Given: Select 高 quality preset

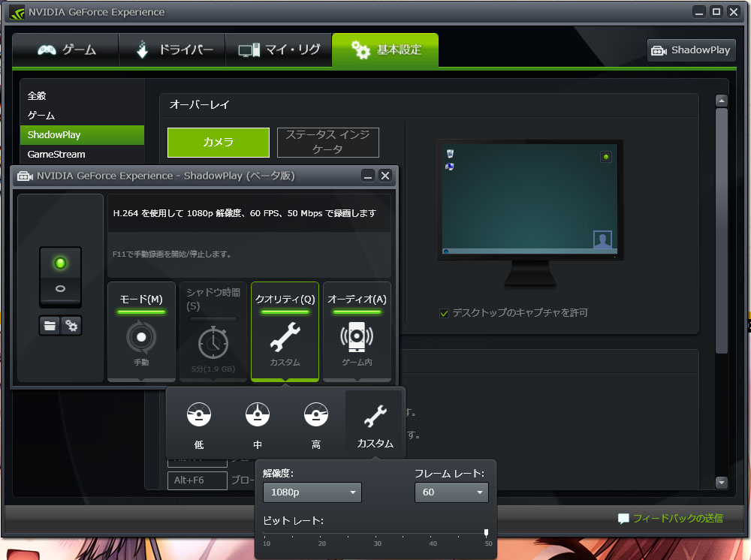Looking at the screenshot, I should point(316,423).
